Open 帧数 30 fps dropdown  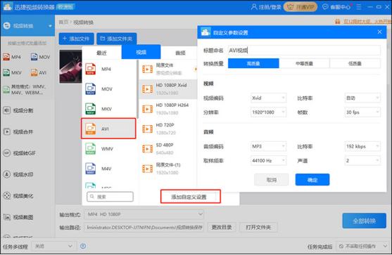(362, 112)
